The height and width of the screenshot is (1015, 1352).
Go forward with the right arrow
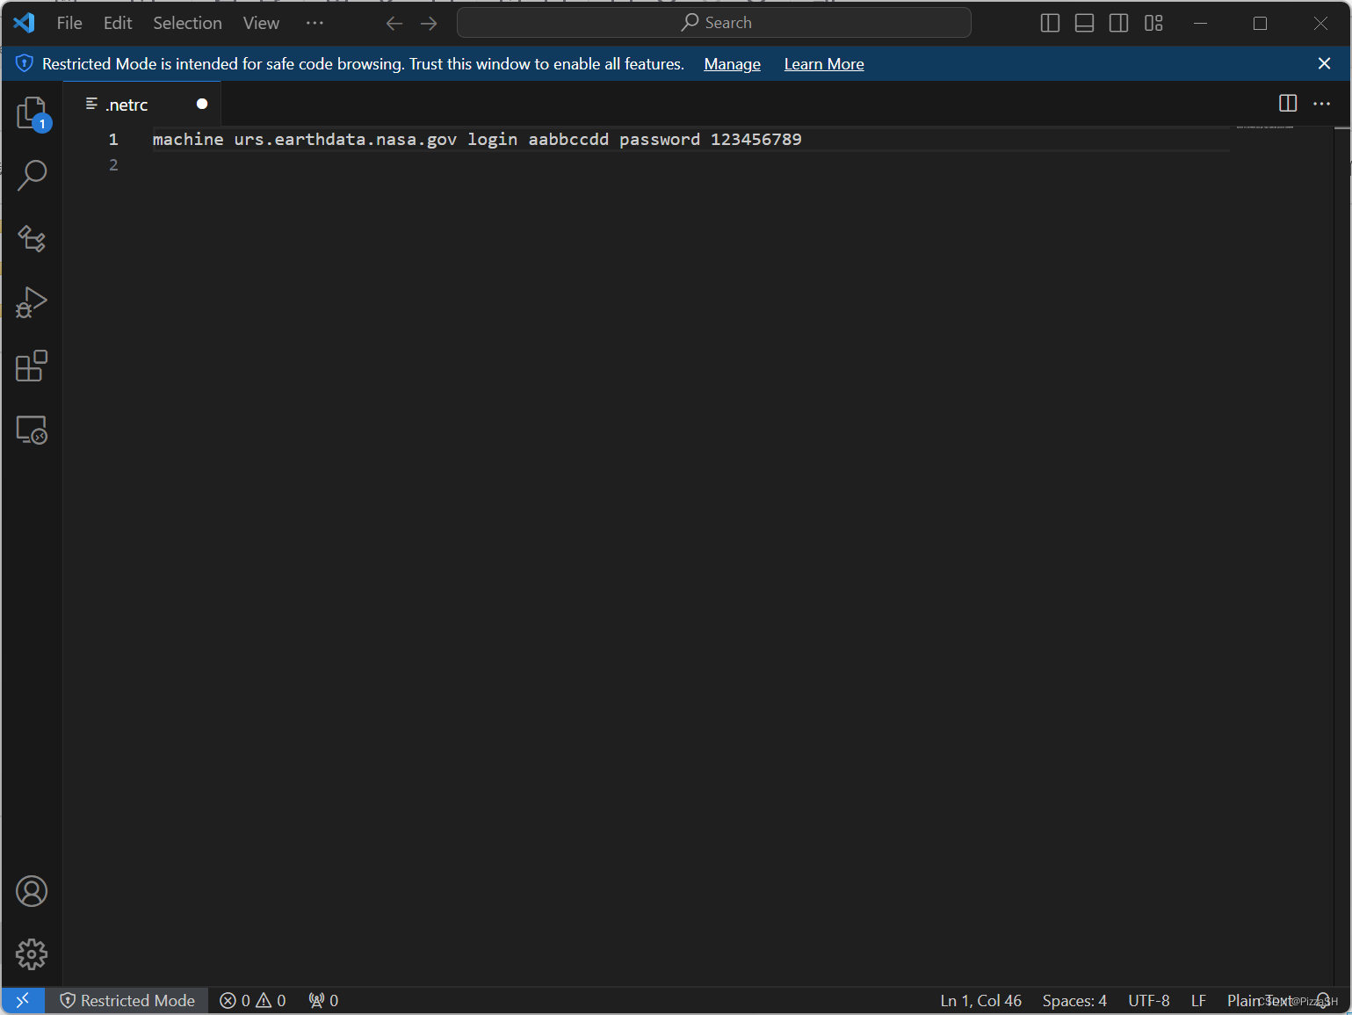click(429, 24)
